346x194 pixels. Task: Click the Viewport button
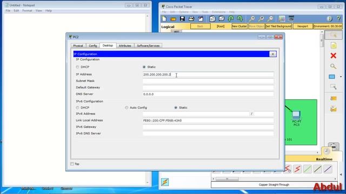point(303,26)
